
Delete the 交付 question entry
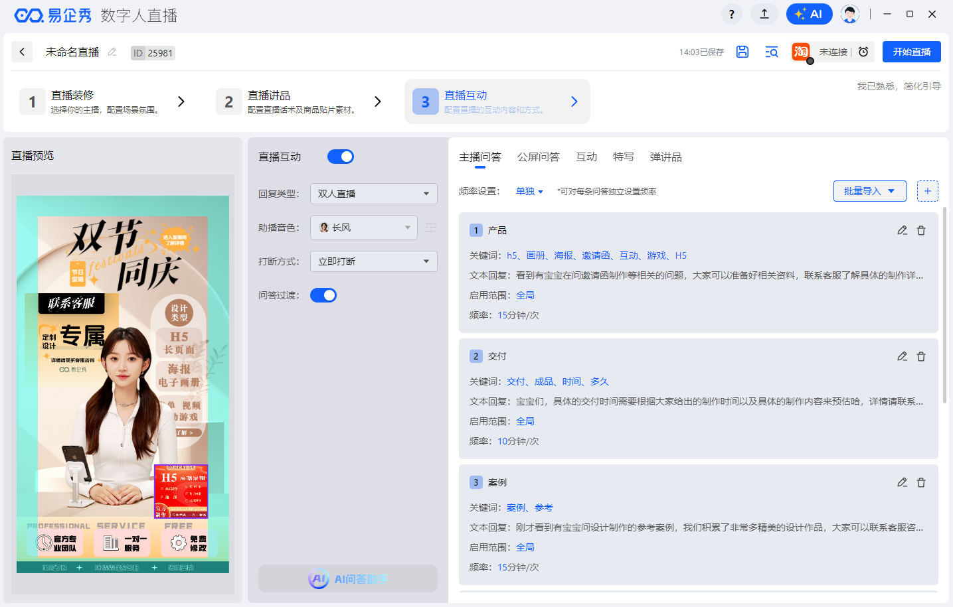click(x=921, y=356)
